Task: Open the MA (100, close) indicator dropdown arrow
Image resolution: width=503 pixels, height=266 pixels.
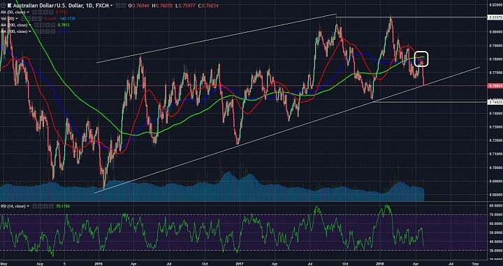Action: (x=29, y=31)
